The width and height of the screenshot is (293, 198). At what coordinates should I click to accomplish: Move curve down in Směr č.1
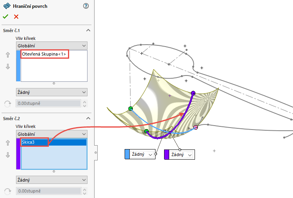coord(8,67)
